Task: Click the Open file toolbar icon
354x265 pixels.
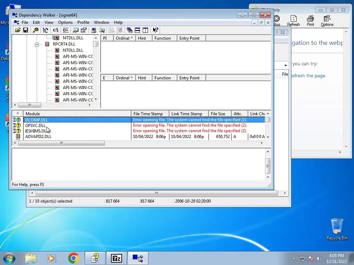Action: 18,30
